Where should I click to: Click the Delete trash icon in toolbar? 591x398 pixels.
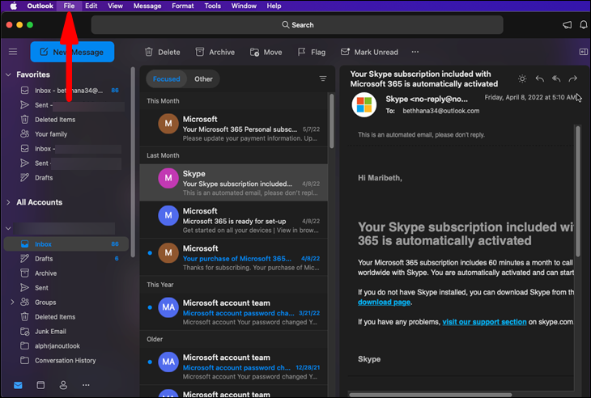[x=149, y=52]
